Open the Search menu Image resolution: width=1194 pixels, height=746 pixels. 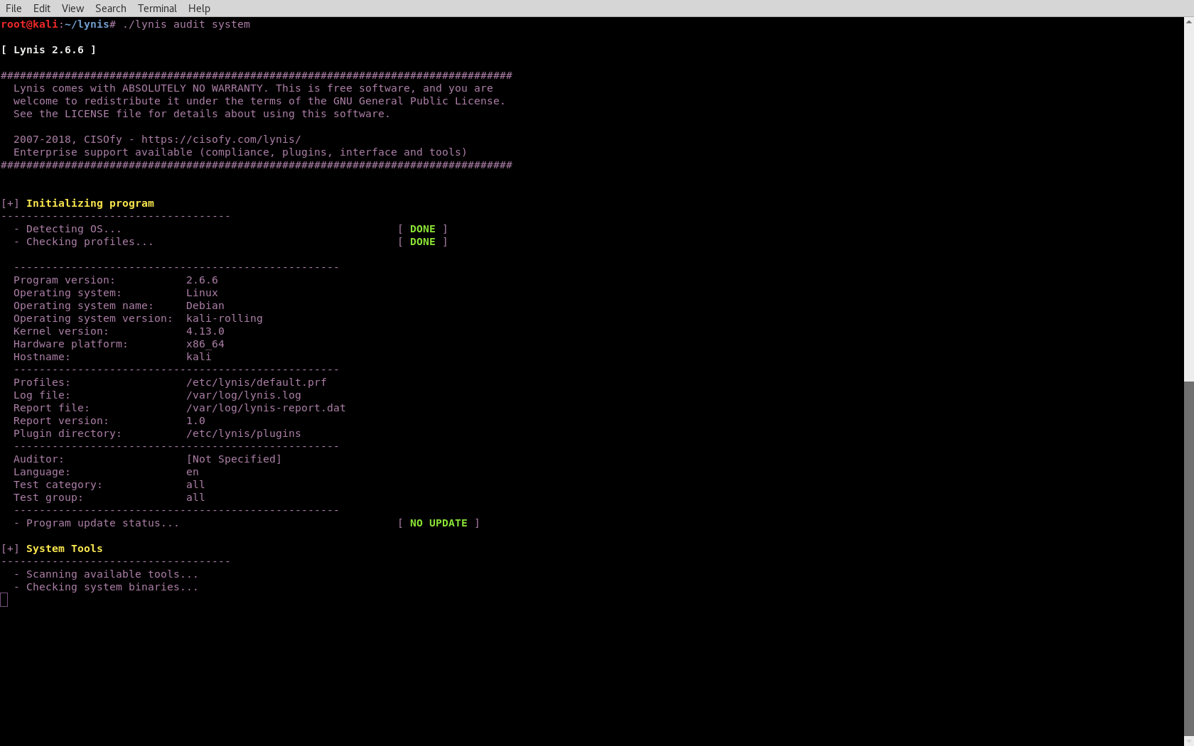click(x=111, y=9)
